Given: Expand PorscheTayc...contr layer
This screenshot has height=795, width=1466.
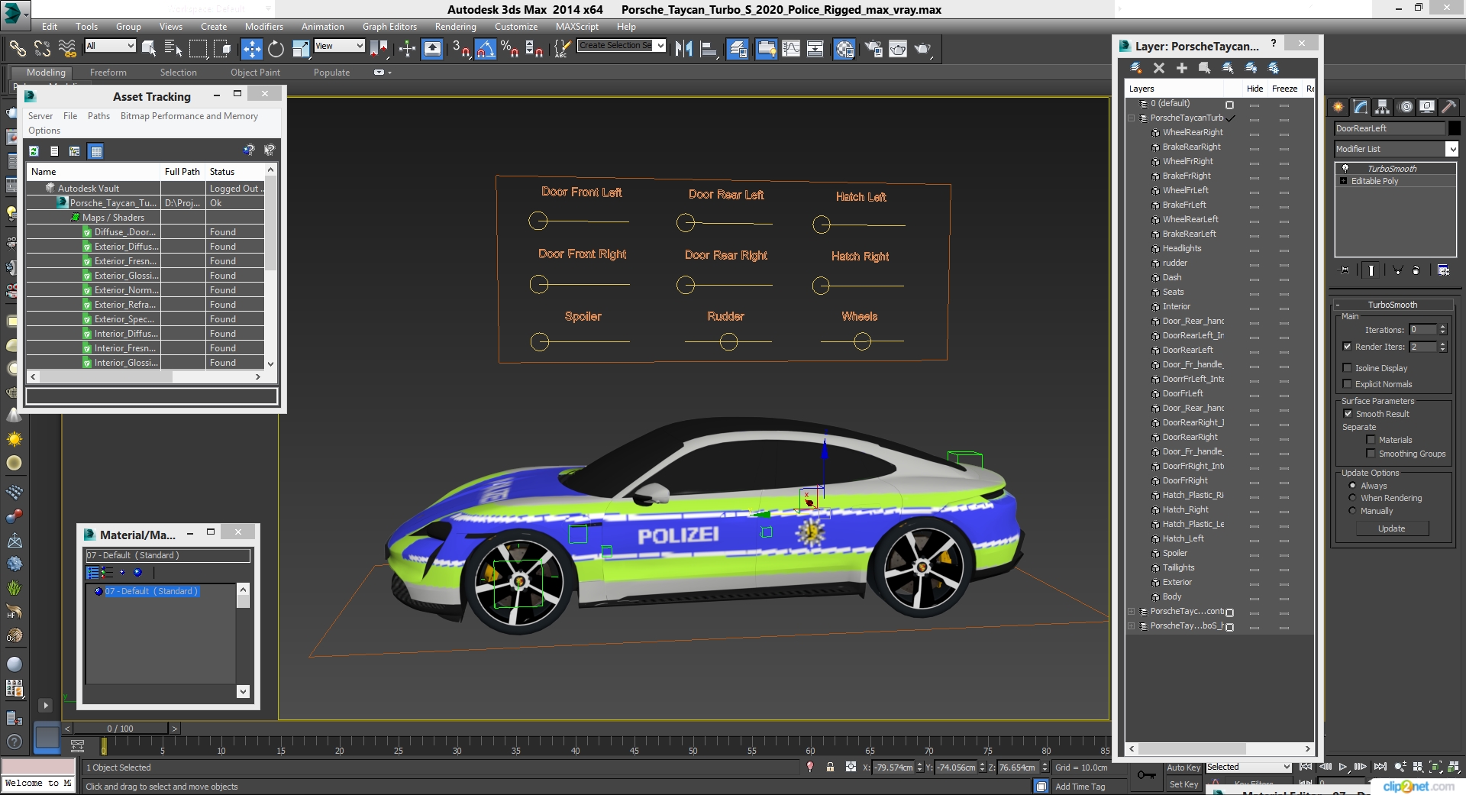Looking at the screenshot, I should click(x=1132, y=612).
